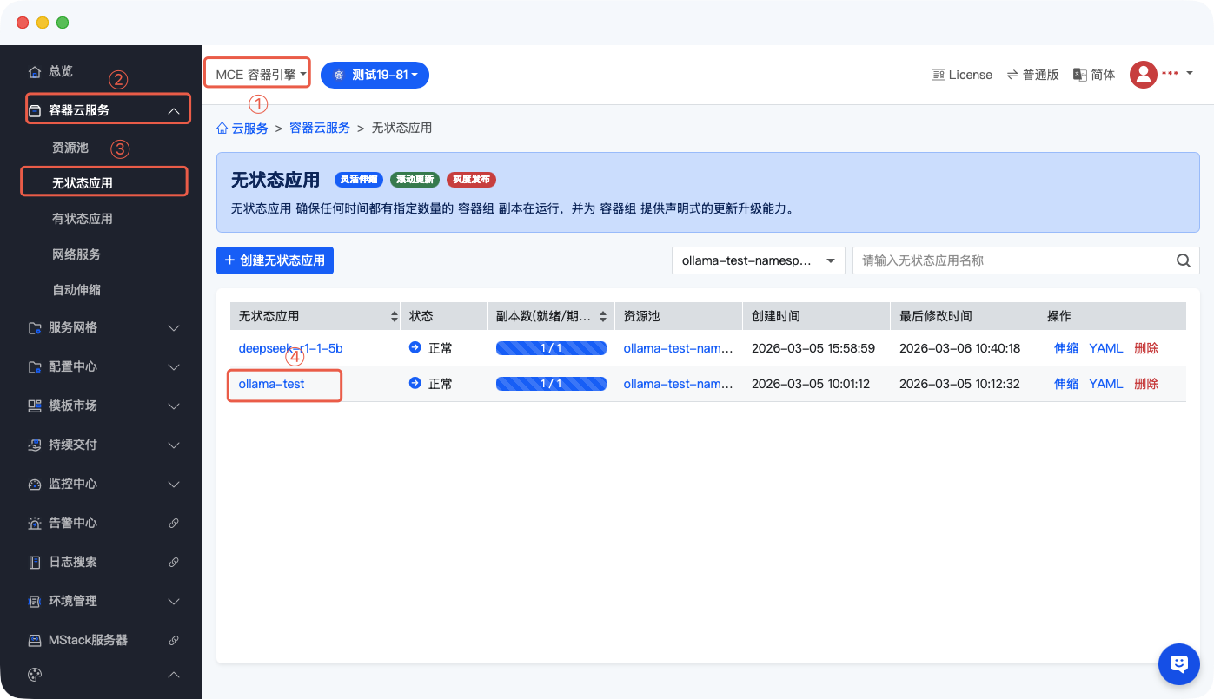Go to 网络服务 menu item
1214x699 pixels.
[76, 254]
